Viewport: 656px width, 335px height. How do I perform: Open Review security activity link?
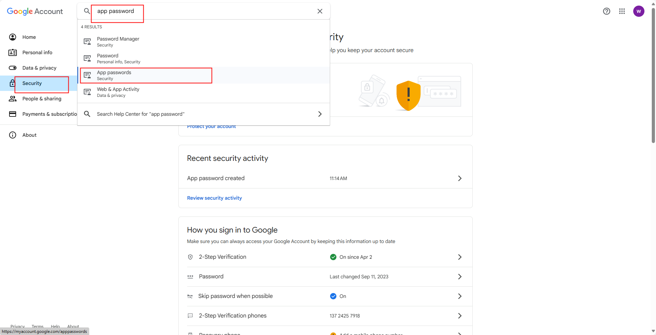point(214,198)
